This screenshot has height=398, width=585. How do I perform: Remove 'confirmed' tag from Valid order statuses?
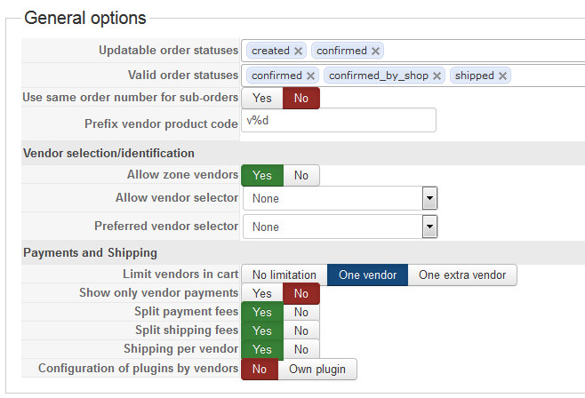[310, 76]
